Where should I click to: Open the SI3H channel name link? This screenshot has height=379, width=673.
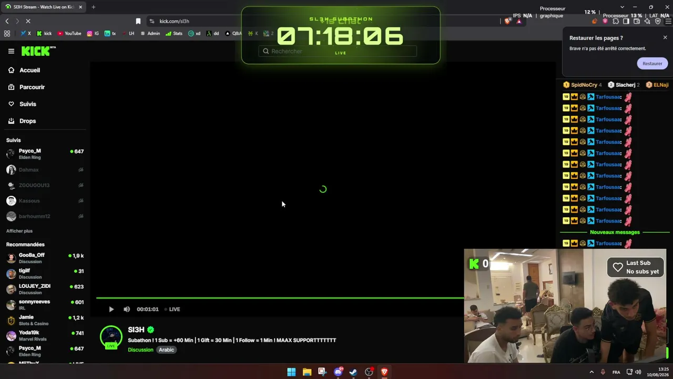coord(136,330)
